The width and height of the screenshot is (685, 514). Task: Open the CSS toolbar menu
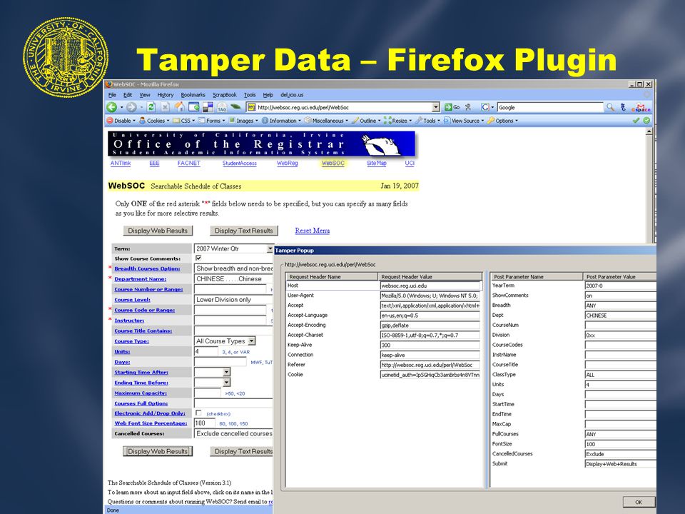pos(184,121)
